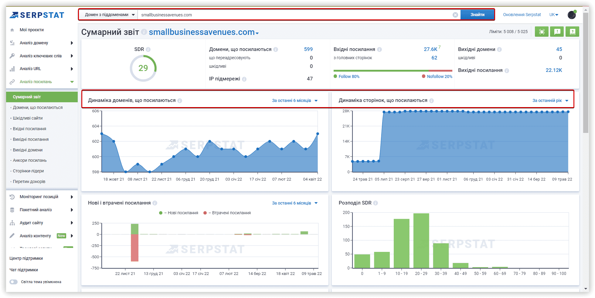Click the green spider crawl button
The image size is (595, 298).
(x=542, y=32)
